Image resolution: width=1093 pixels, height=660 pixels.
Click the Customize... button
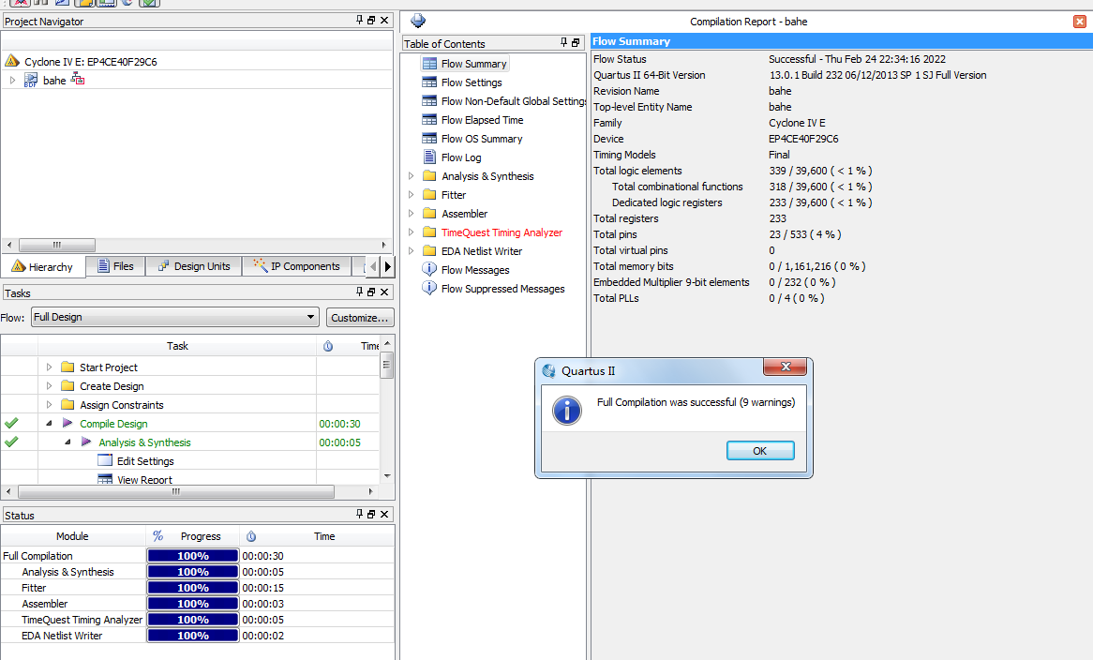[x=360, y=318]
